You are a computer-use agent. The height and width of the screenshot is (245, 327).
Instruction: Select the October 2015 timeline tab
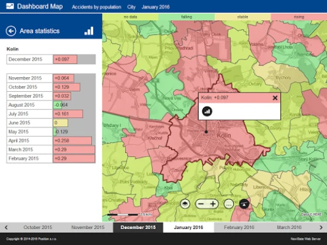click(38, 227)
